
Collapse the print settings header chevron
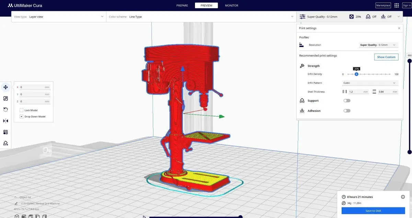click(x=399, y=16)
